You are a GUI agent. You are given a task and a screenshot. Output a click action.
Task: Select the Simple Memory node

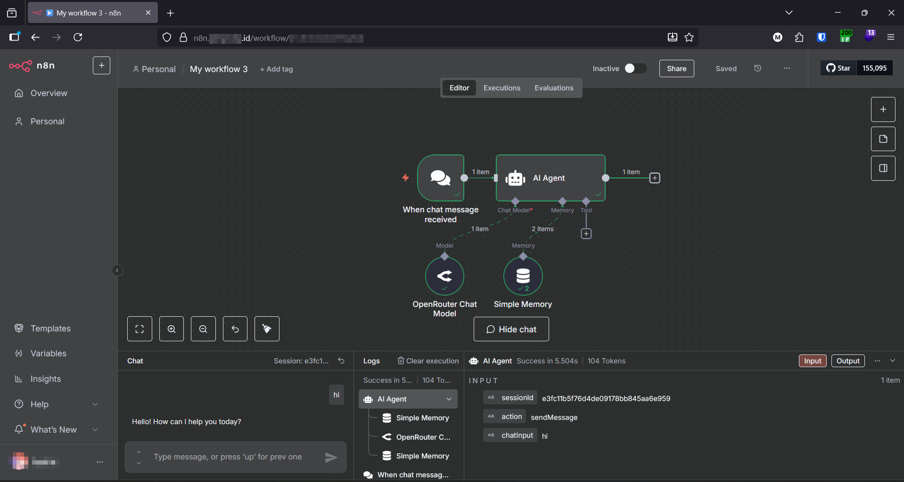523,276
